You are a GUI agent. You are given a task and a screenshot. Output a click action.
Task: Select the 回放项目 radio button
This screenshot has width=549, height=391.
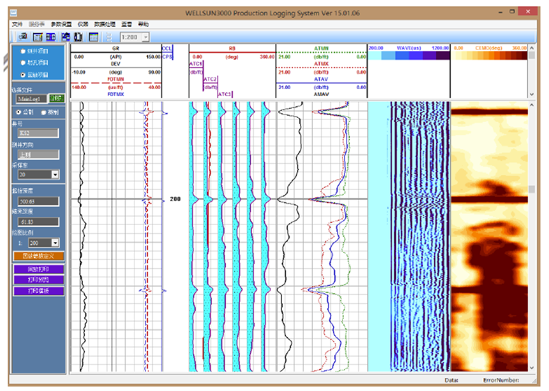point(23,75)
